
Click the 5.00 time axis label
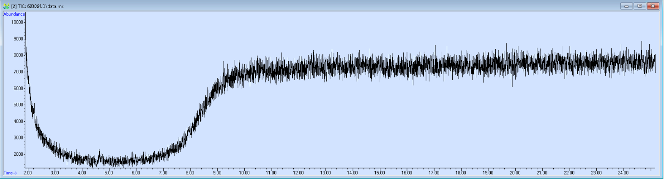(109, 173)
